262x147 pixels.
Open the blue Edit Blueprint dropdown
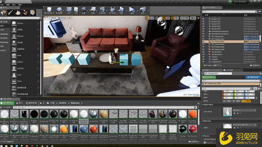[x=253, y=77]
